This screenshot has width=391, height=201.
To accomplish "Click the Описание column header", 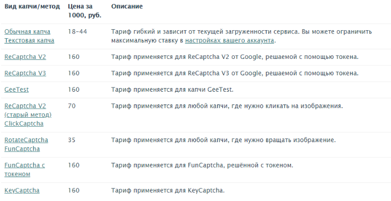I will pos(127,6).
